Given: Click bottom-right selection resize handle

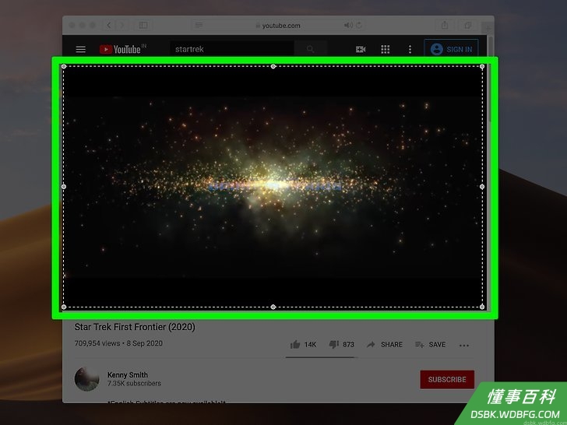Looking at the screenshot, I should [482, 307].
